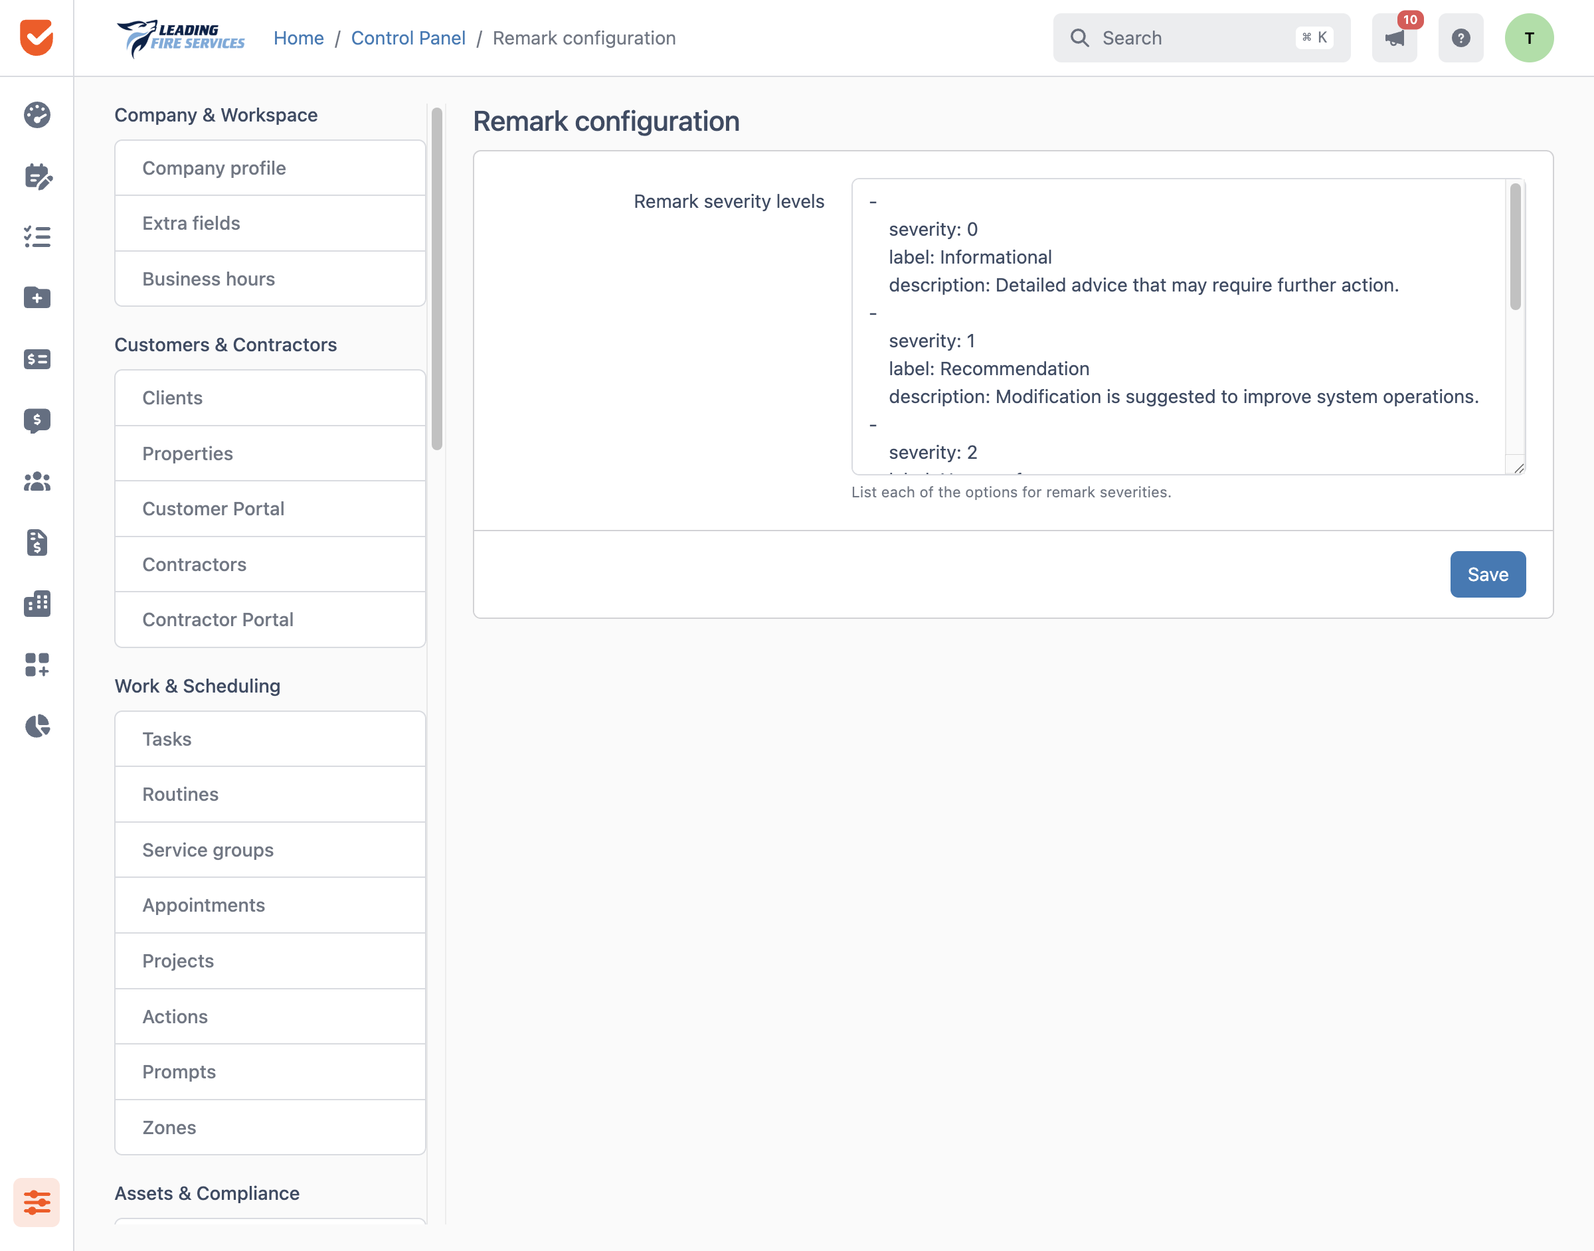Open the dashboard palette icon in sidebar

tap(37, 115)
